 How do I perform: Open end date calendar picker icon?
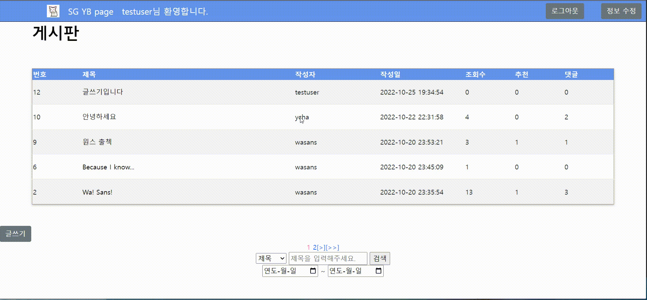click(x=379, y=271)
